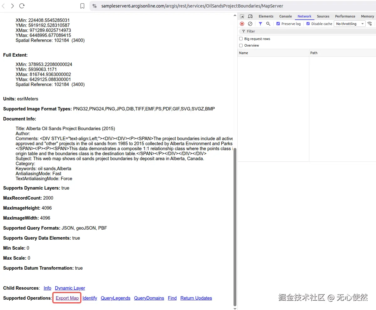376x310 pixels.
Task: Clear the network log
Action: (250, 24)
